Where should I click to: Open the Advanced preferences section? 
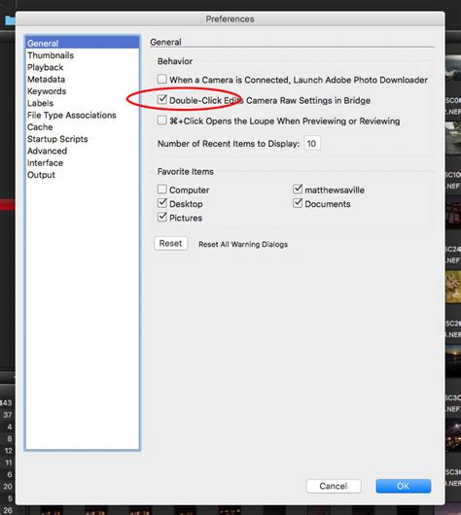coord(83,151)
